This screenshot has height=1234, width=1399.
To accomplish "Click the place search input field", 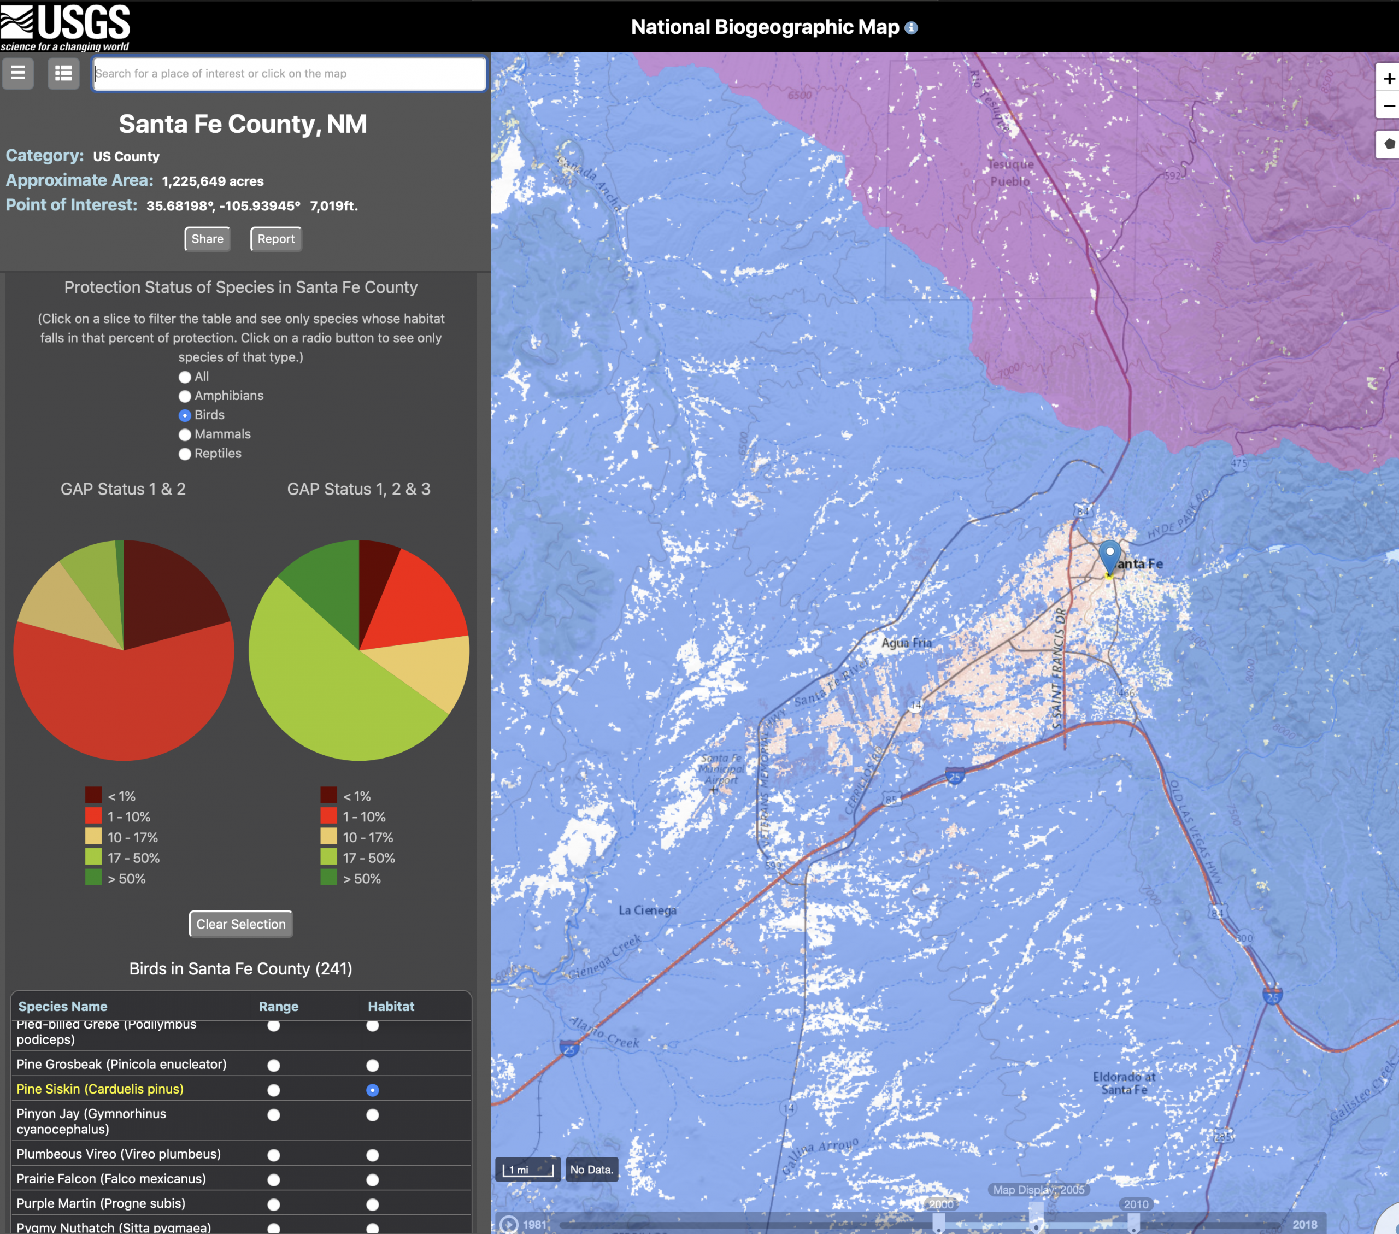I will (289, 73).
